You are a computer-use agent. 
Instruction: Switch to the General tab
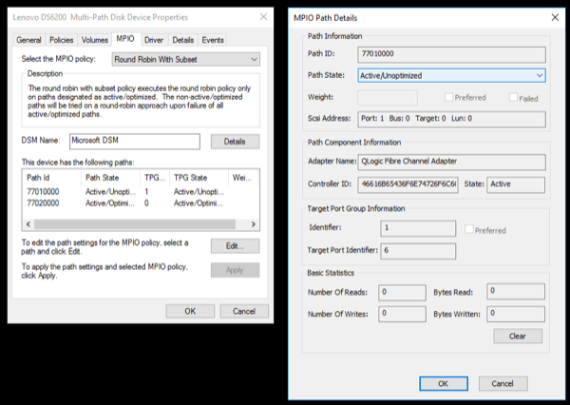pyautogui.click(x=28, y=40)
